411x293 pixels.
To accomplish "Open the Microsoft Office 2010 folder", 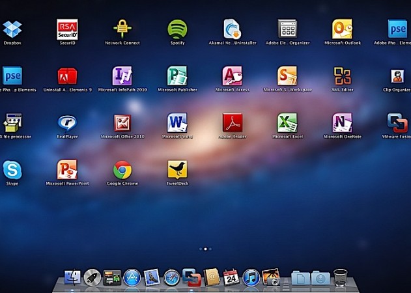I will point(122,122).
